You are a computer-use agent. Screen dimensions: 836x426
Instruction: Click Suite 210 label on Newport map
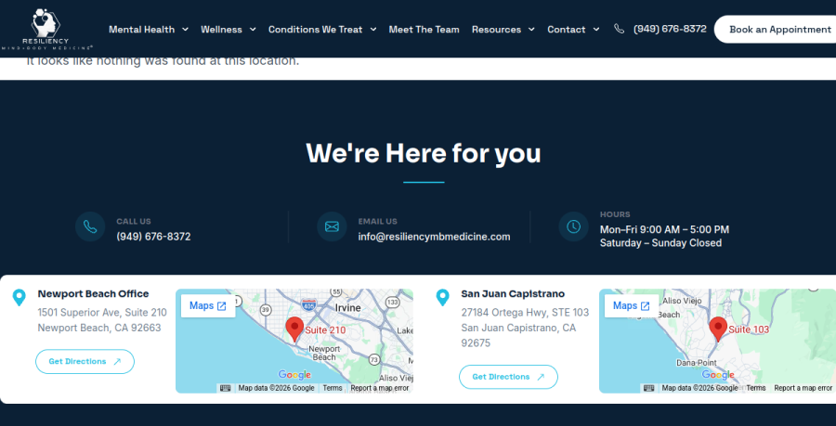click(x=325, y=330)
